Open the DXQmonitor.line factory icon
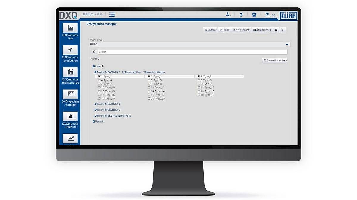The width and height of the screenshot is (357, 200). click(x=70, y=28)
